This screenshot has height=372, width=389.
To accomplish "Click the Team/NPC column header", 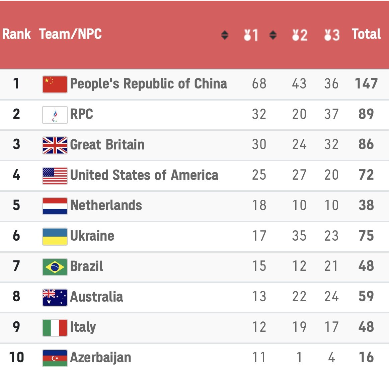I will (x=70, y=34).
